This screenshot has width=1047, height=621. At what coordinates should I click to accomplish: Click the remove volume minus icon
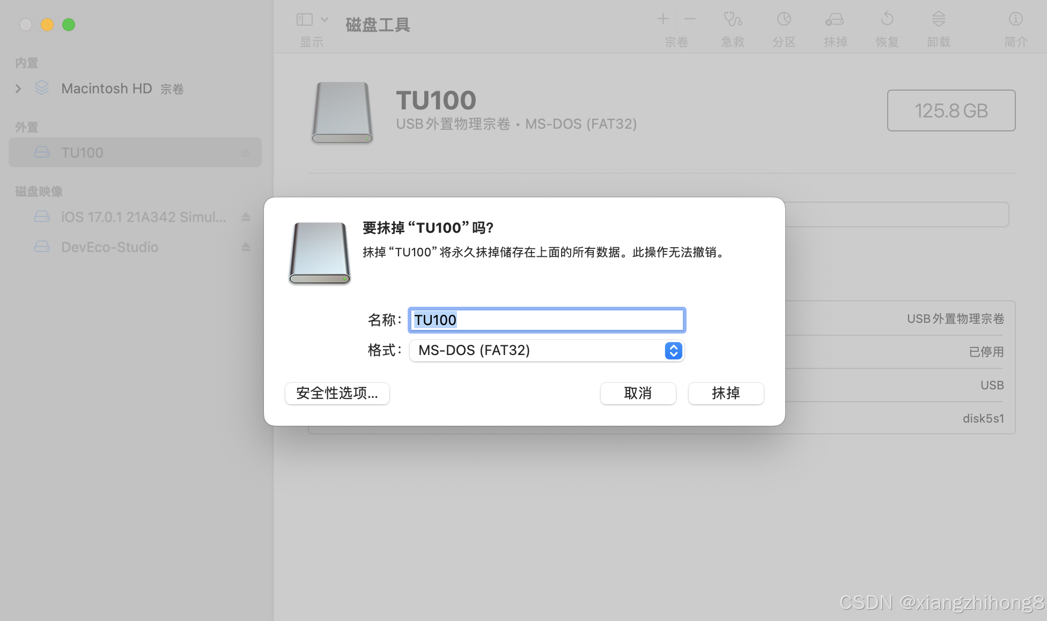pos(690,19)
